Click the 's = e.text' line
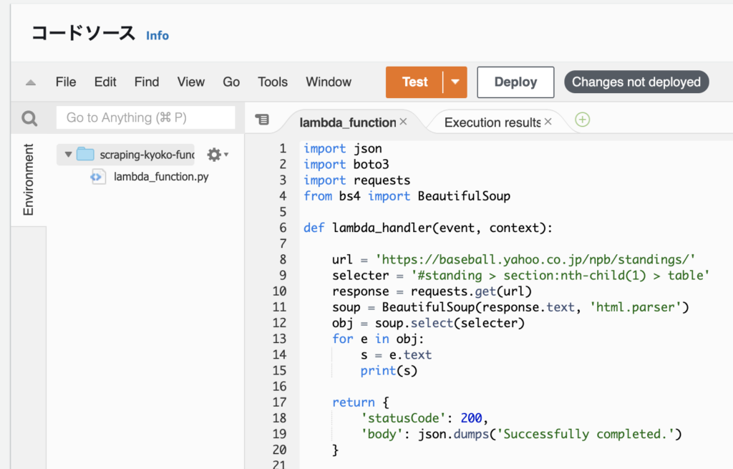Viewport: 733px width, 469px height. (396, 355)
